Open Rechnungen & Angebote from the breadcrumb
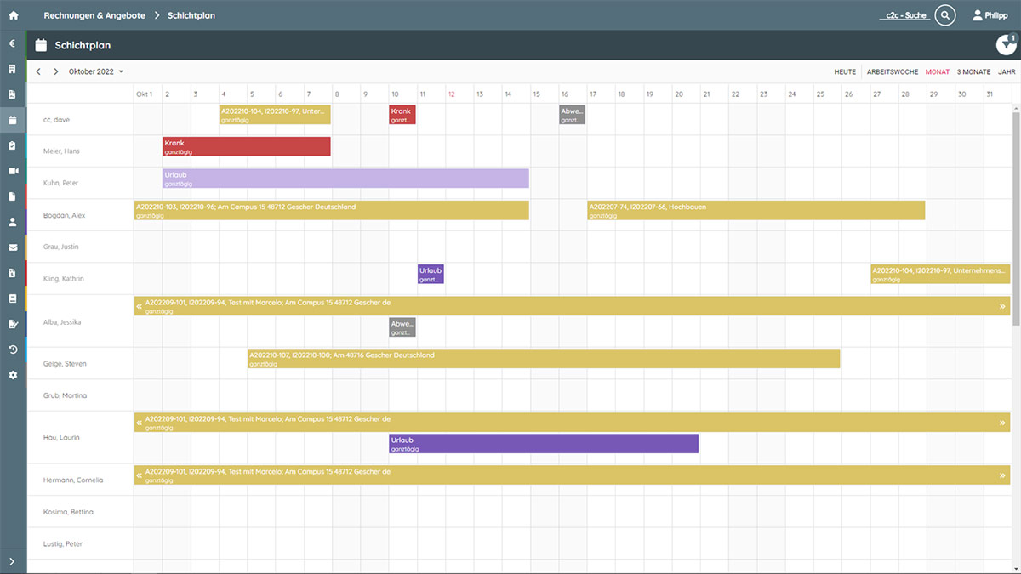Screen dimensions: 1021x574 (x=94, y=14)
